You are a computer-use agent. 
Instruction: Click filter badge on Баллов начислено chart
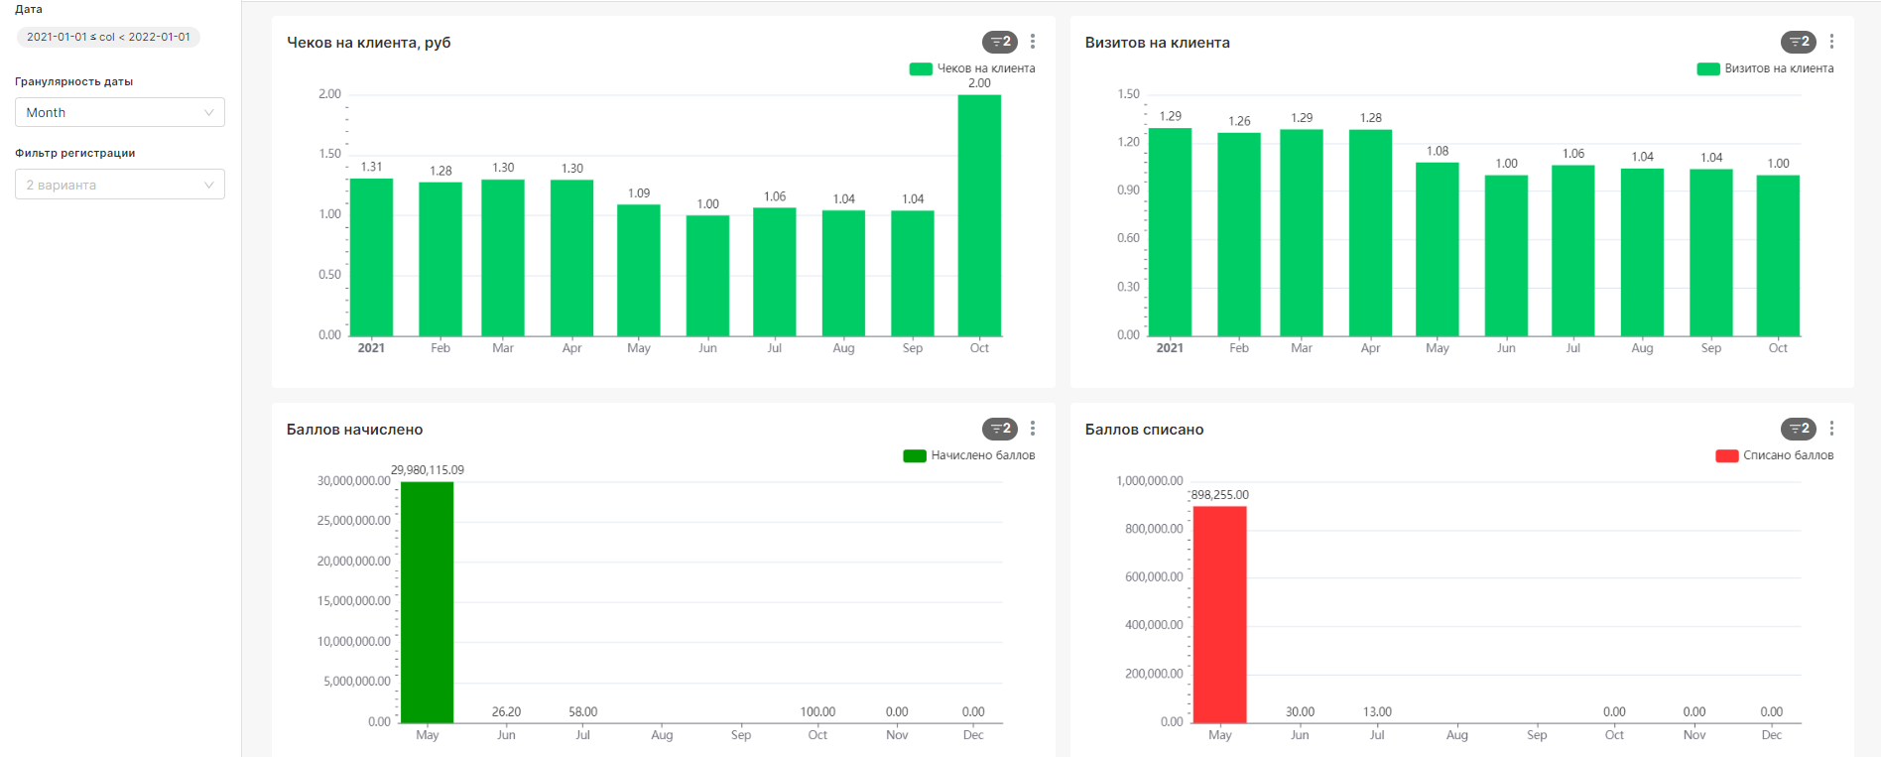point(999,429)
